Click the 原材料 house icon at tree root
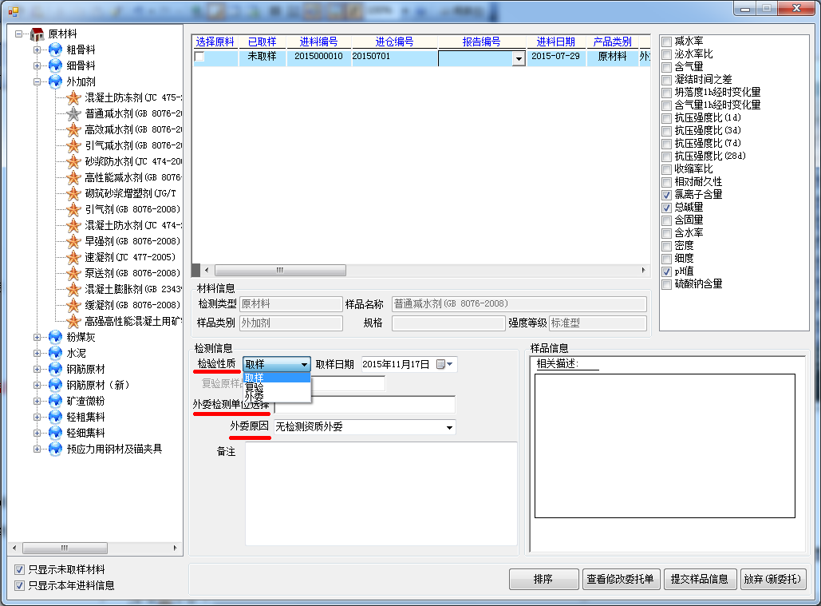Screen dimensions: 821x606 click(x=37, y=34)
